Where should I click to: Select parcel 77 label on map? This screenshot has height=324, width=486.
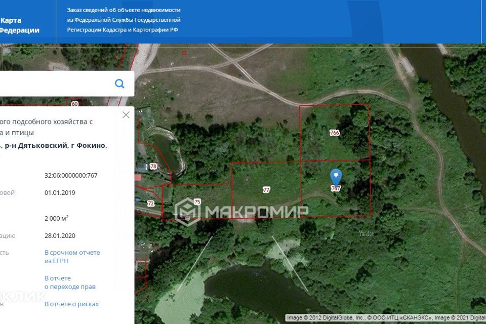266,190
